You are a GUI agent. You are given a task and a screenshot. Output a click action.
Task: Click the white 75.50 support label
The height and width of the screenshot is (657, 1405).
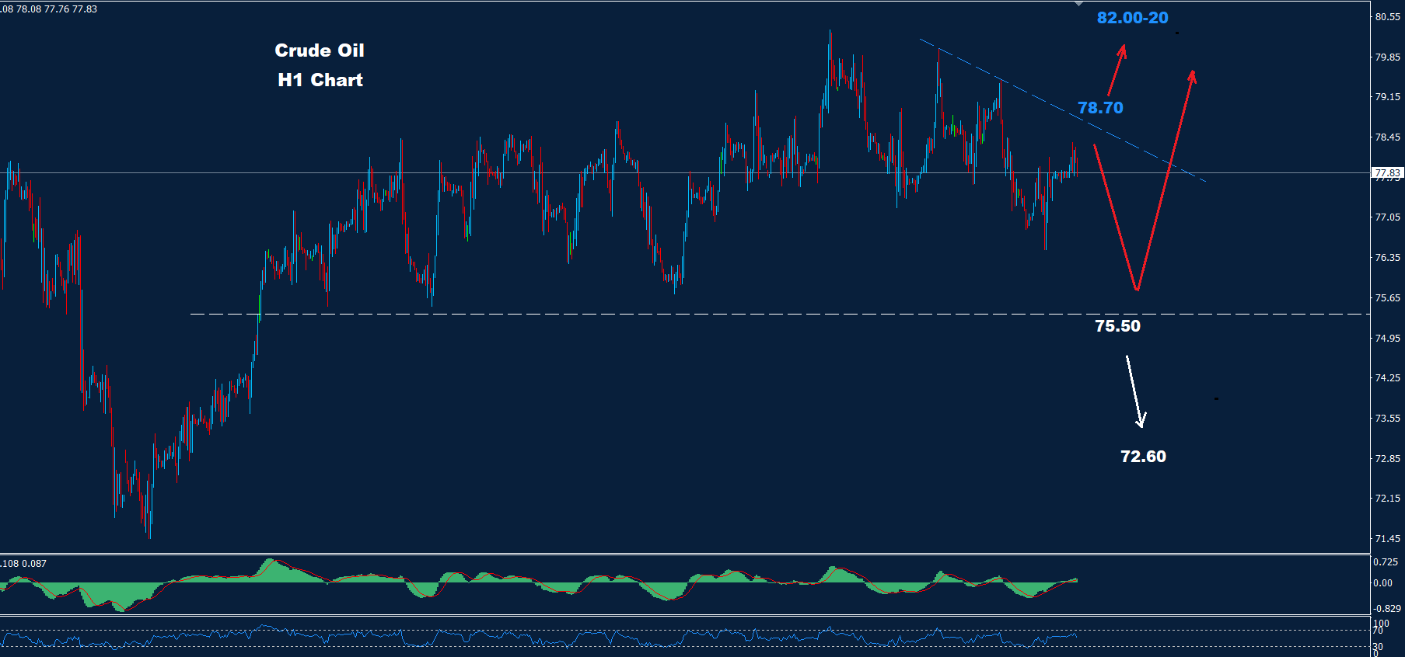tap(1117, 326)
